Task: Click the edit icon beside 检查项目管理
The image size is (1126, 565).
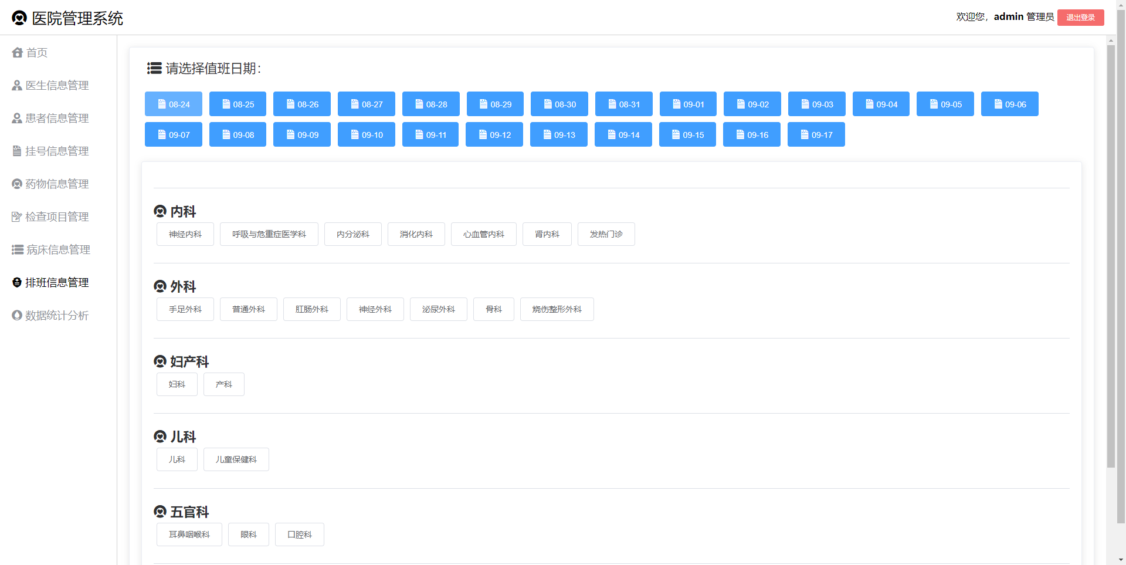Action: pos(17,217)
